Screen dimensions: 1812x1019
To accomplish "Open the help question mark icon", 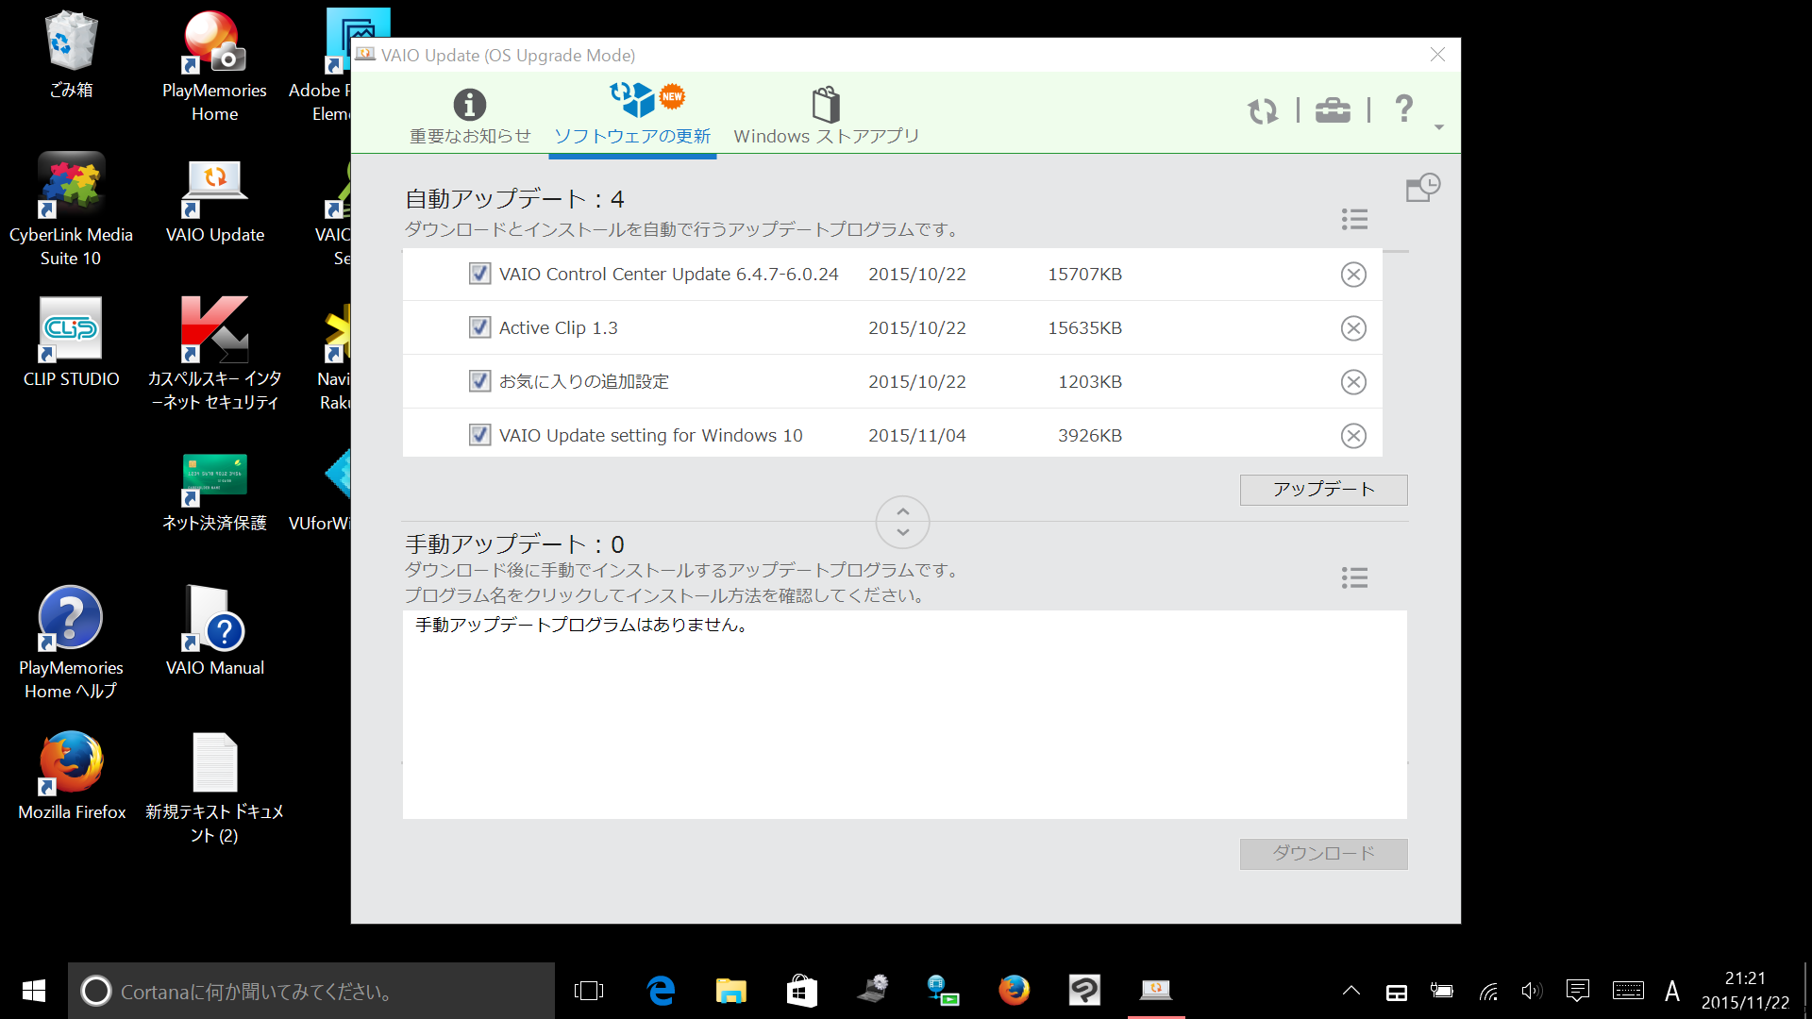I will [x=1403, y=109].
